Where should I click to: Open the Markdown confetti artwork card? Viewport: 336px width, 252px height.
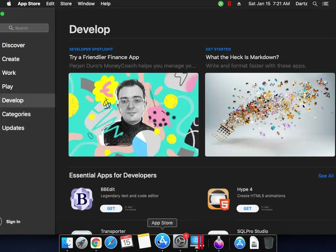point(270,115)
